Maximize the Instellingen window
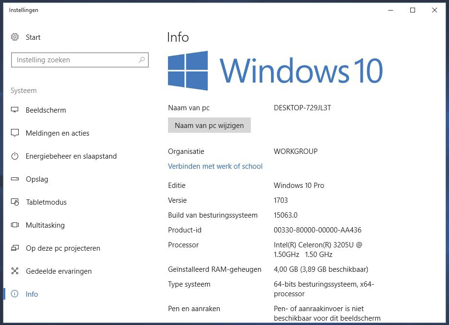The width and height of the screenshot is (449, 325). point(412,10)
